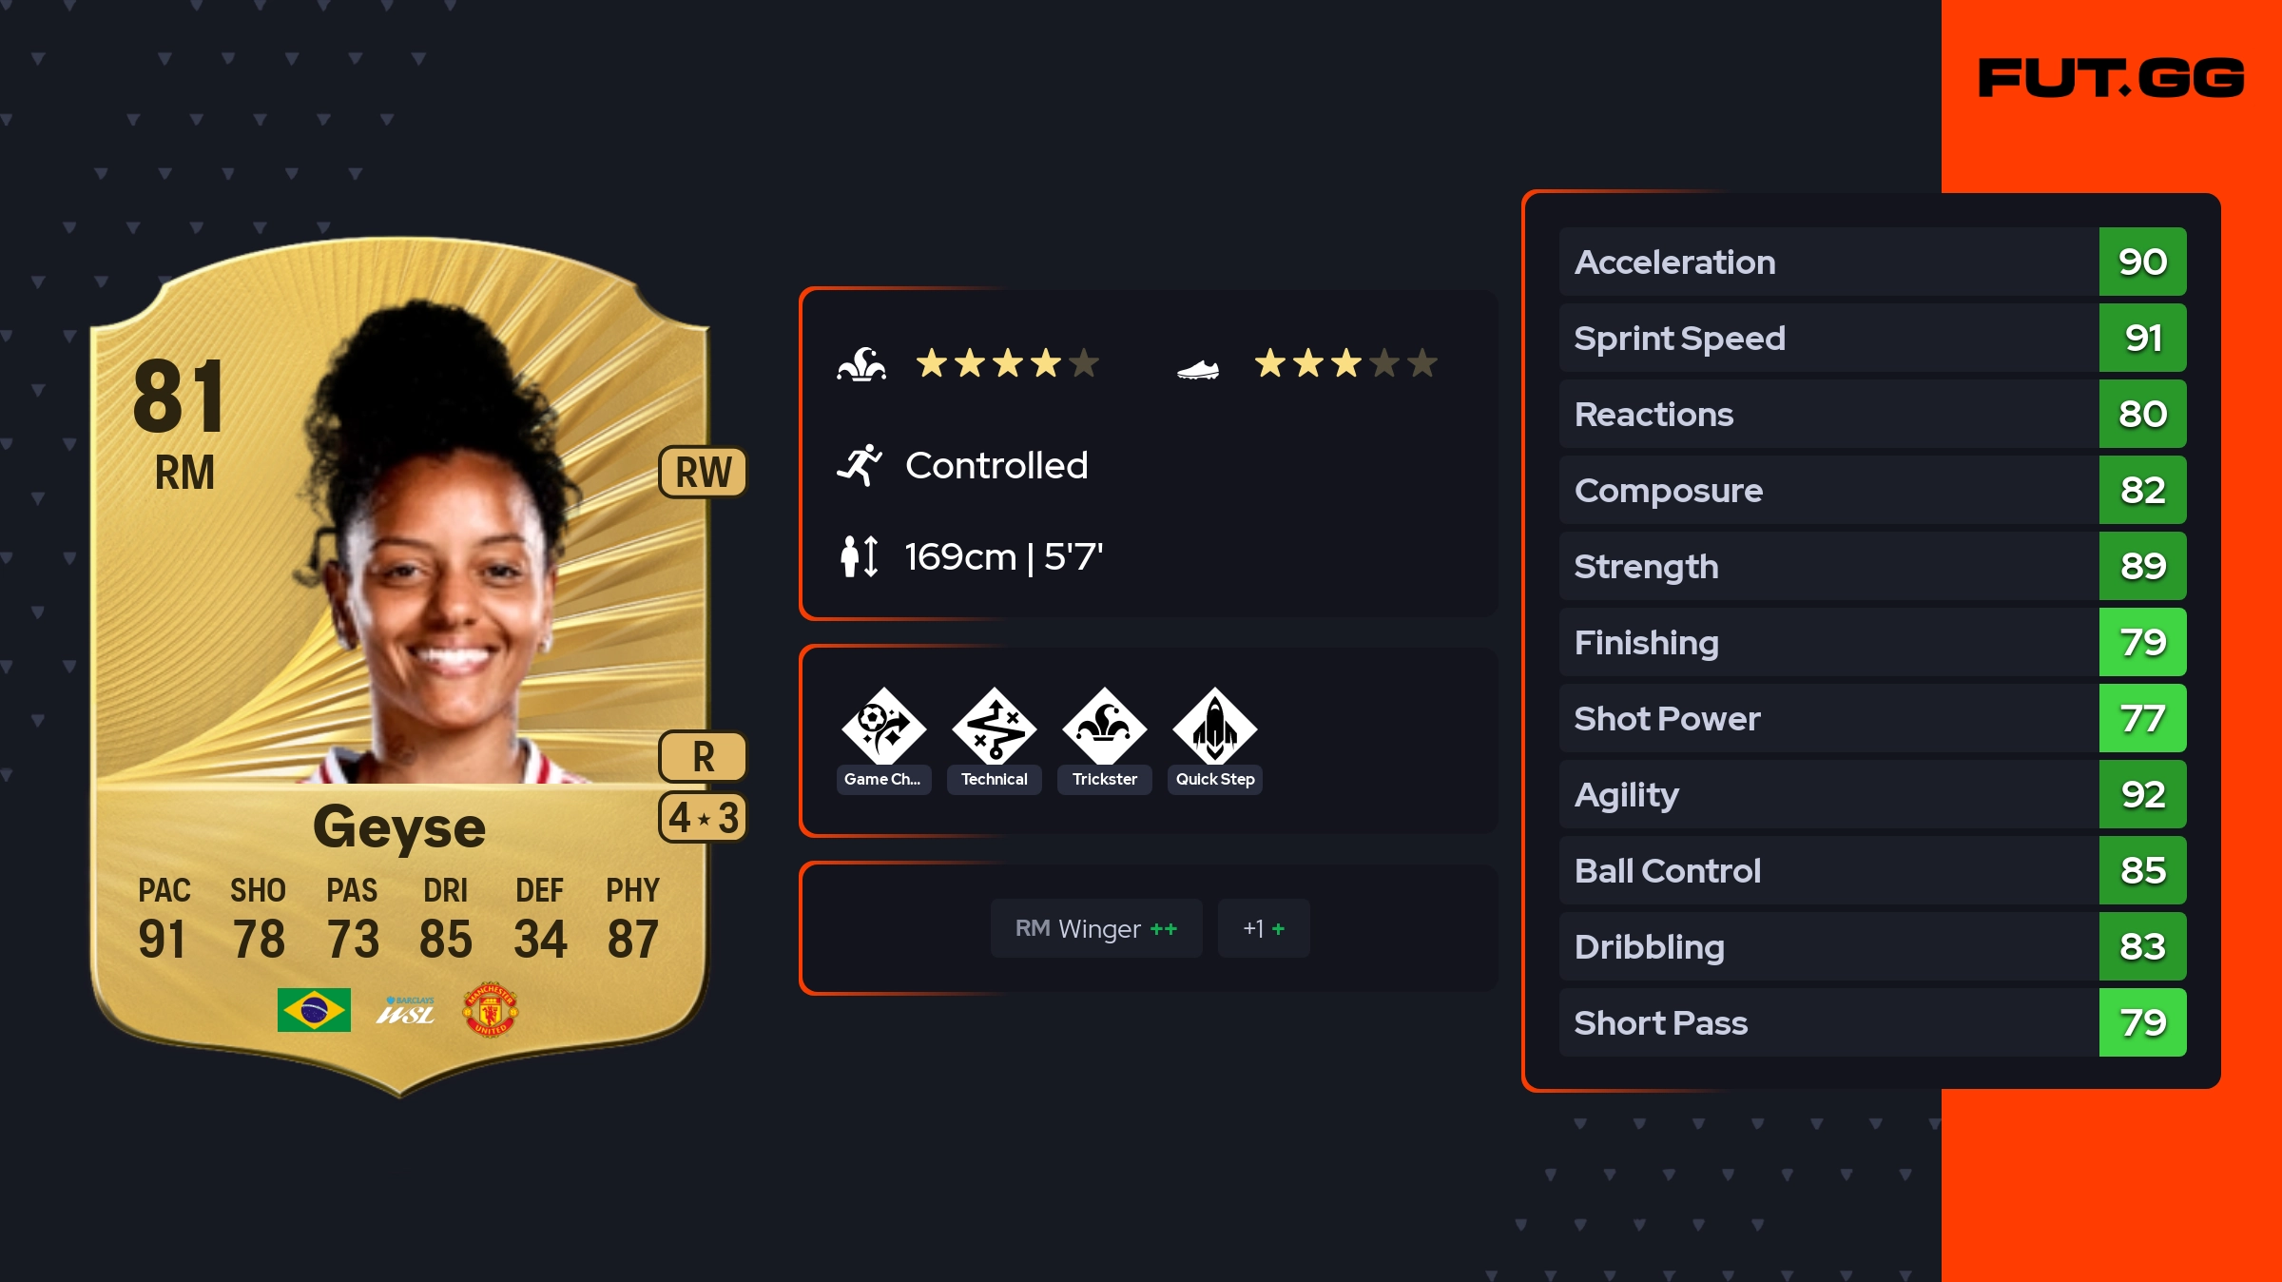Viewport: 2282px width, 1282px height.
Task: Click the Game Changer playstyle icon
Action: pos(883,726)
